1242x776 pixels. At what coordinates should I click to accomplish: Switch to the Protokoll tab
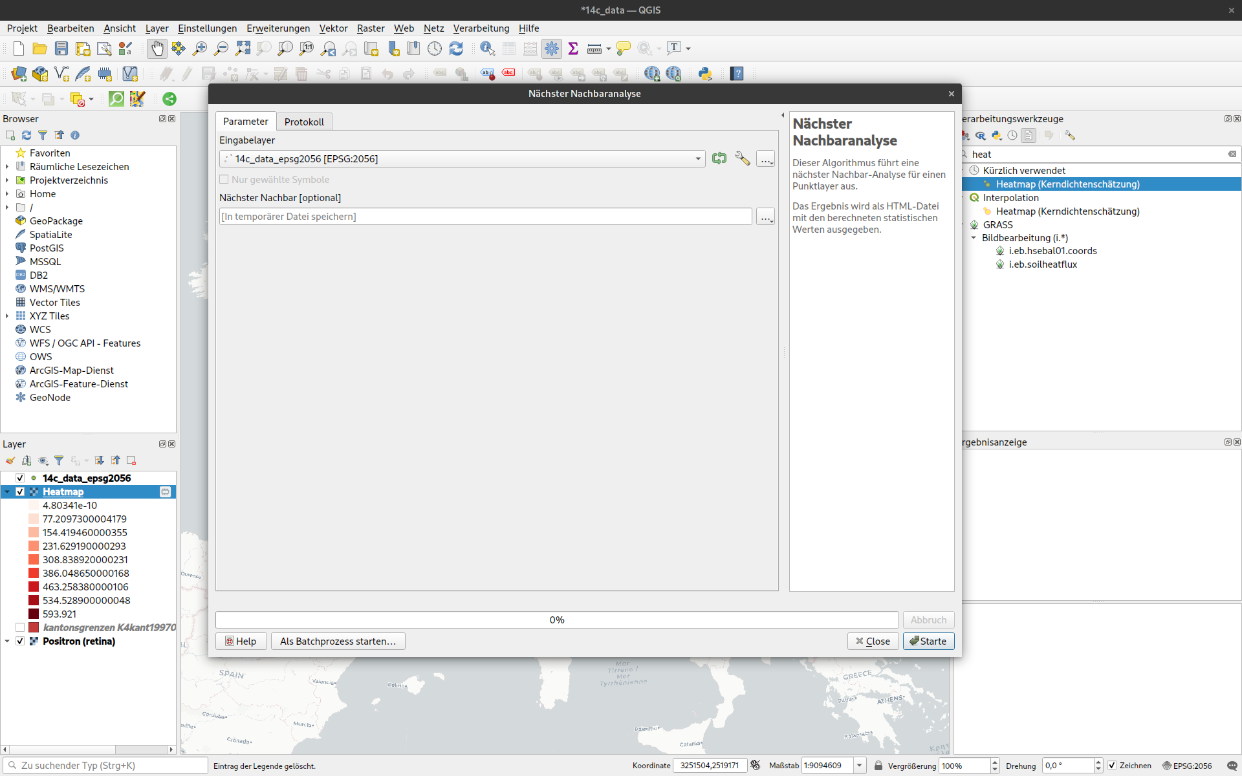[304, 122]
